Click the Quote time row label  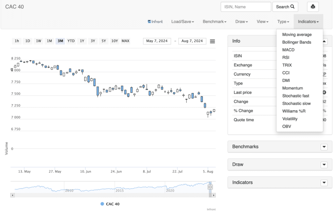pos(243,120)
